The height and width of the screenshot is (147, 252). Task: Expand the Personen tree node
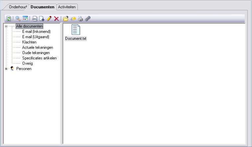pos(6,69)
